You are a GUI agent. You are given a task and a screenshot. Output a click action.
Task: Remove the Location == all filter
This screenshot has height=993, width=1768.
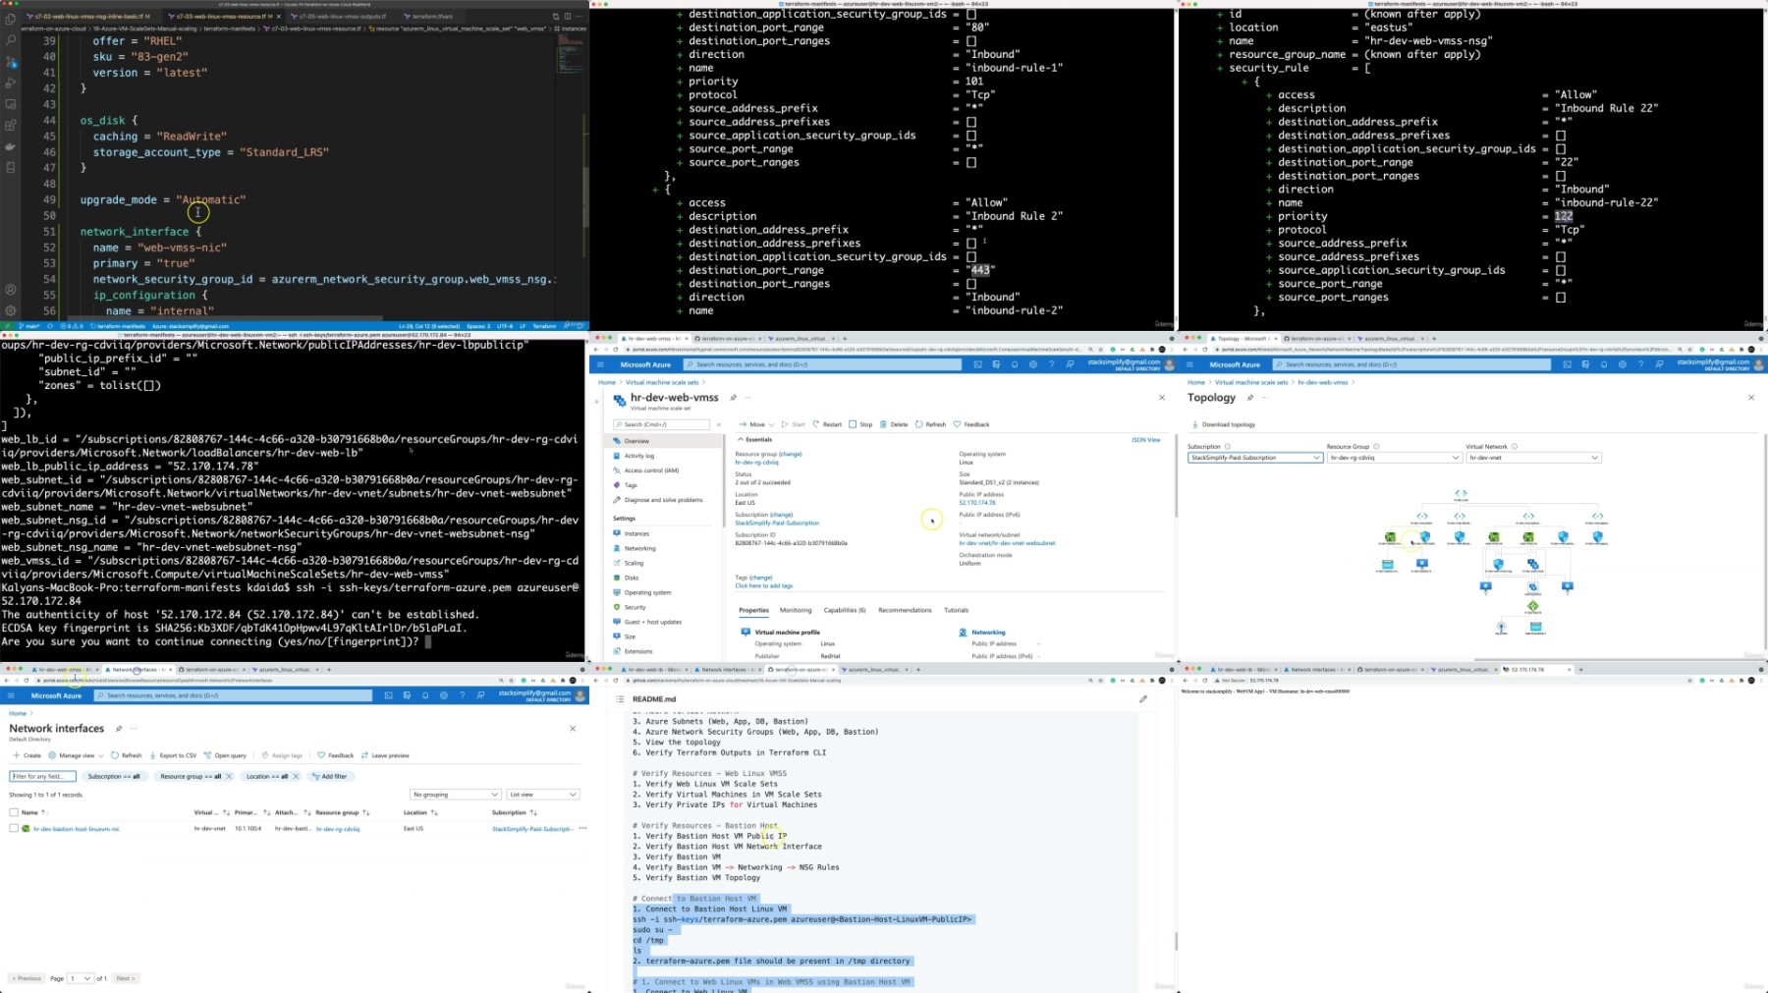tap(295, 776)
